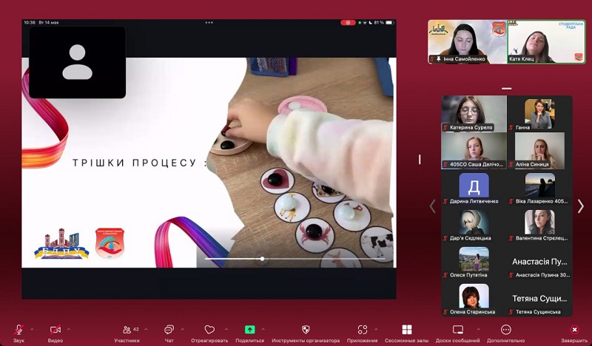Viewport: 592px width, 346px height.
Task: Toggle camera with the Видео button
Action: 55,330
